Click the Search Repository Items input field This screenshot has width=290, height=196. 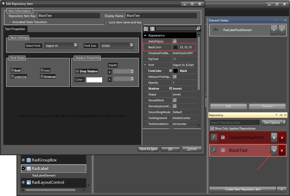point(234,122)
